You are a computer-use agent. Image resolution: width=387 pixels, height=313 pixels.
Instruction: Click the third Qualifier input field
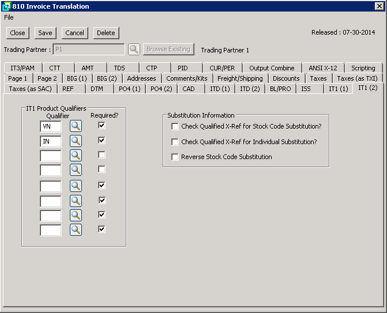point(51,156)
